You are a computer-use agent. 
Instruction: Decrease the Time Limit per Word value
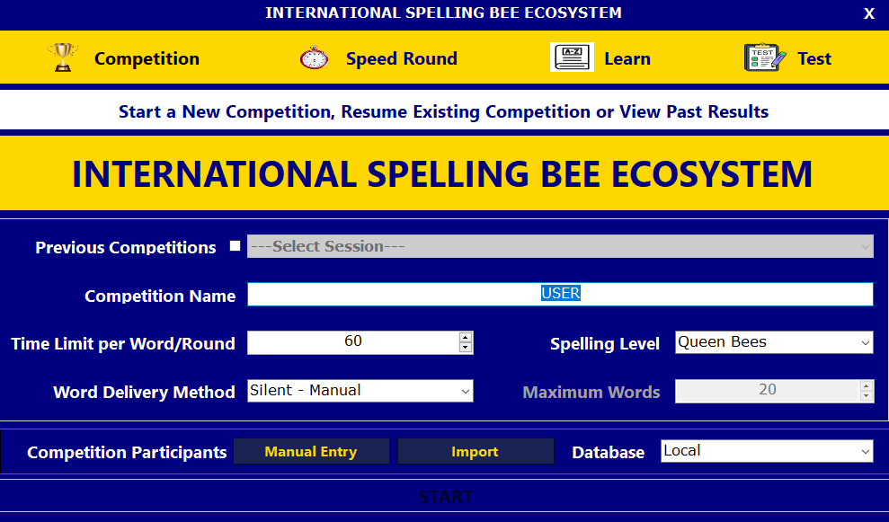coord(465,348)
